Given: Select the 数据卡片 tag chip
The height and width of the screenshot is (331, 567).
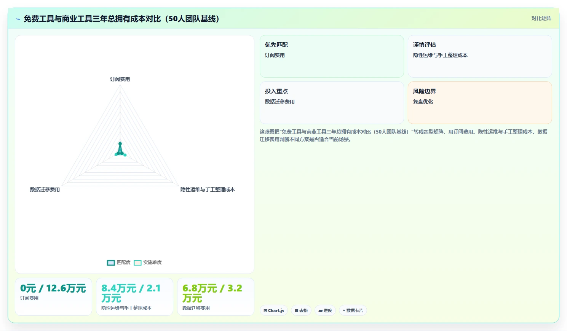Looking at the screenshot, I should (x=353, y=310).
